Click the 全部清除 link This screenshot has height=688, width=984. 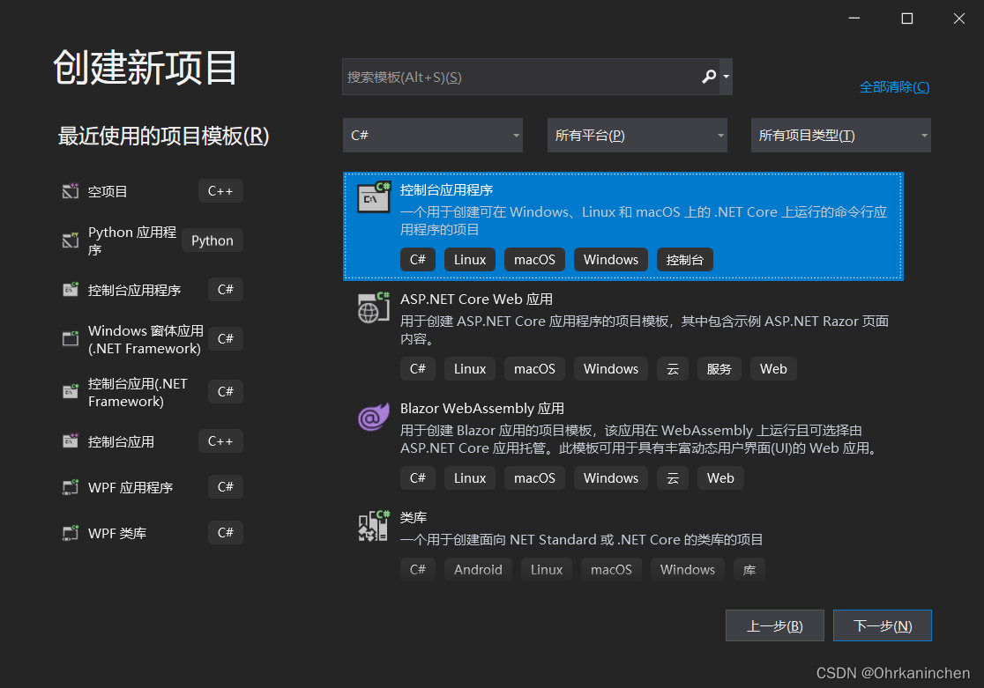tap(894, 87)
